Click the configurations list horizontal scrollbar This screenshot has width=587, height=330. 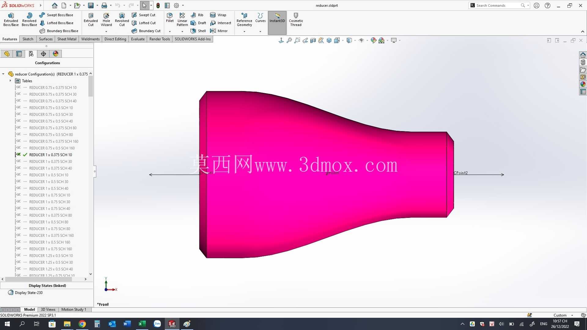point(38,279)
